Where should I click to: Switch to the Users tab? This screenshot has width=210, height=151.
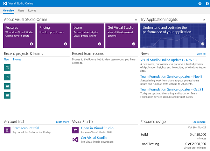21,11
